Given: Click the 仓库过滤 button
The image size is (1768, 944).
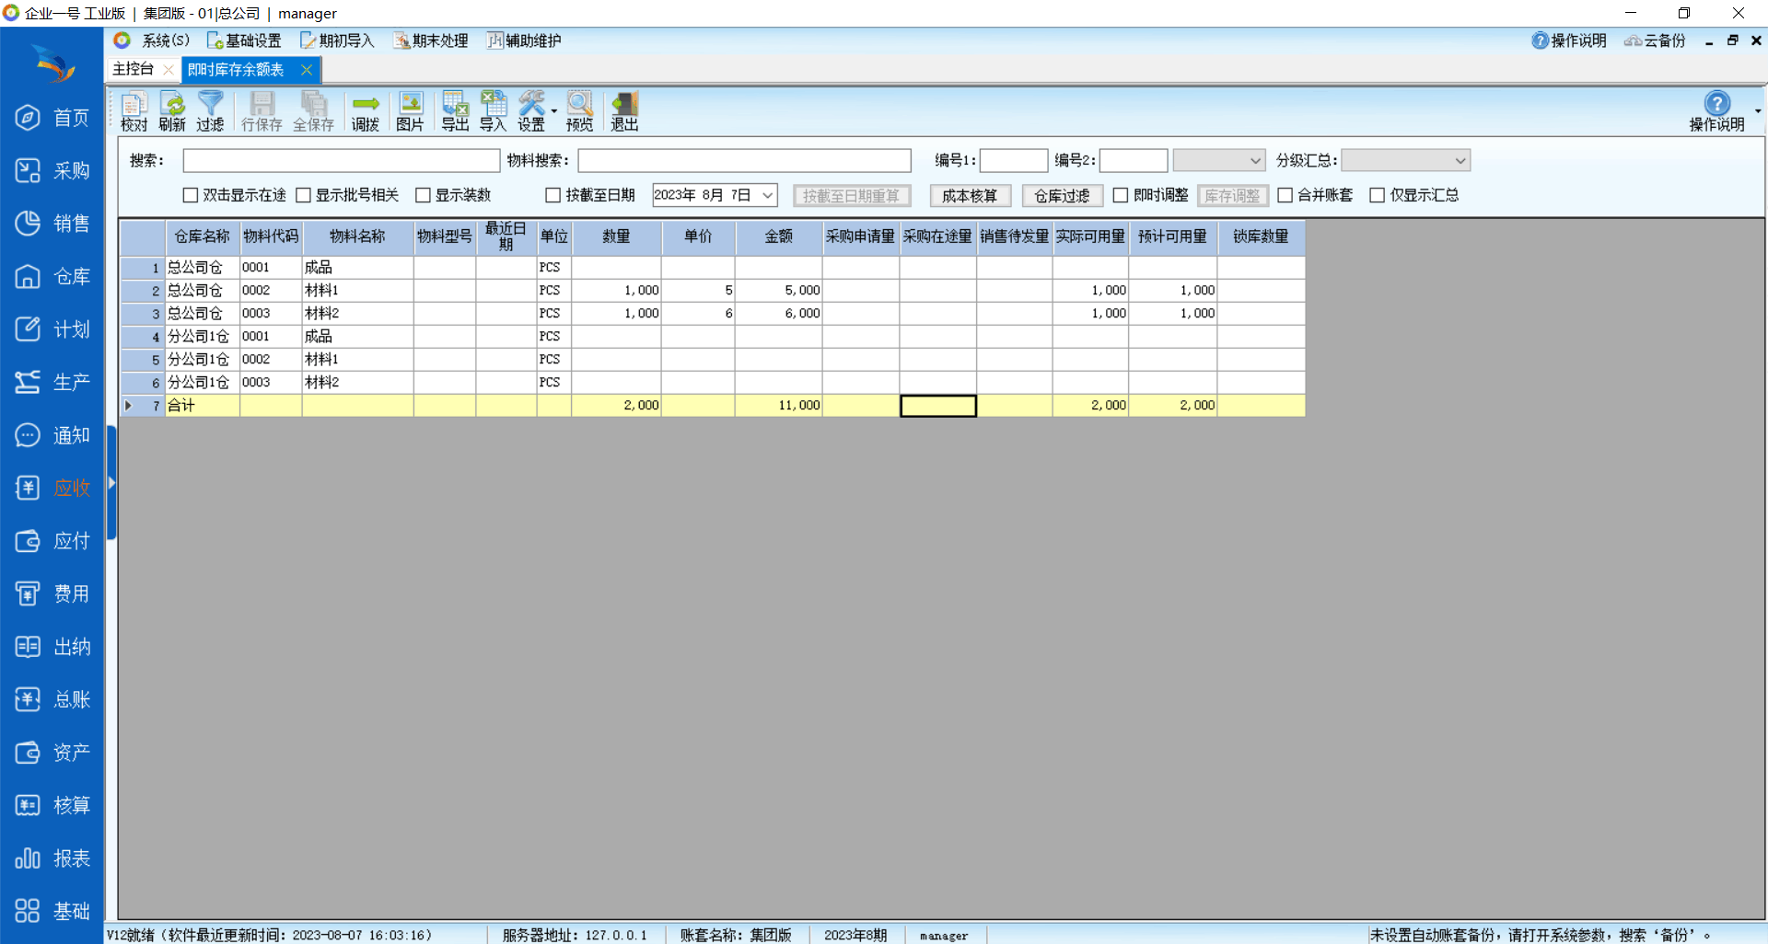Looking at the screenshot, I should 1062,196.
